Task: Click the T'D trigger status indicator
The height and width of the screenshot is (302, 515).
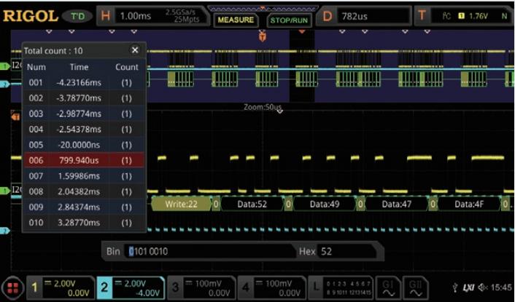Action: [x=77, y=16]
